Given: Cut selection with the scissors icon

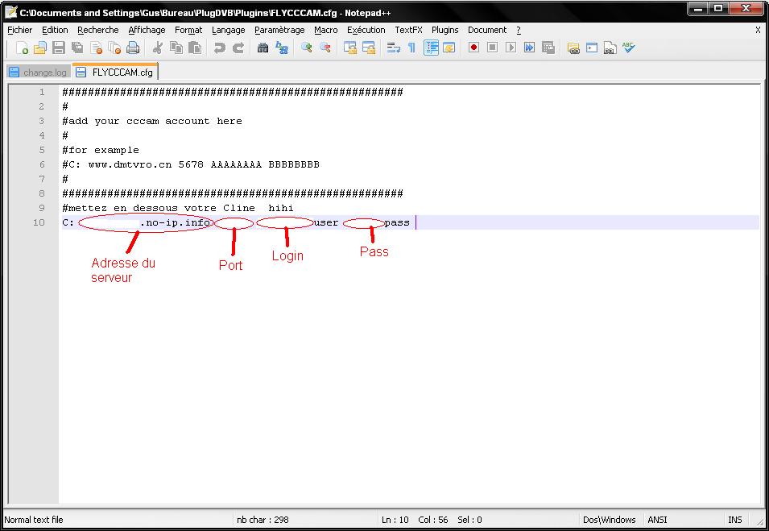Looking at the screenshot, I should coord(158,48).
